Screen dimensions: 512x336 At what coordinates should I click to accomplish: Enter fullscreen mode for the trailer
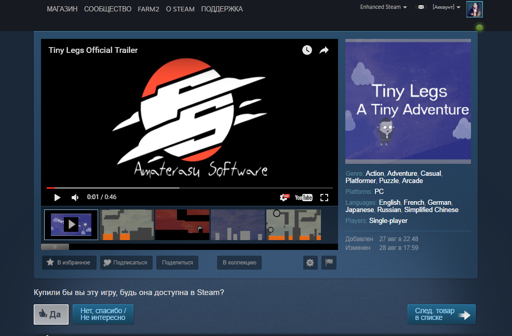point(324,198)
